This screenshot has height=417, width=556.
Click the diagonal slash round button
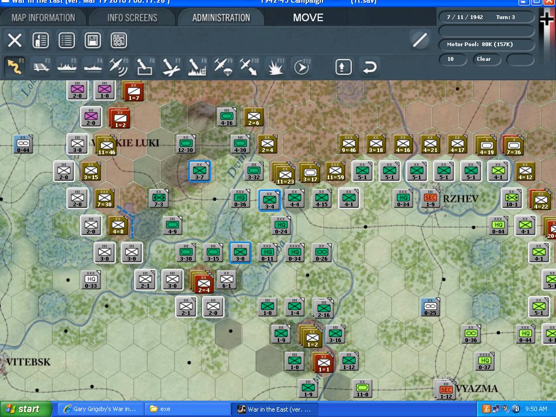(420, 40)
